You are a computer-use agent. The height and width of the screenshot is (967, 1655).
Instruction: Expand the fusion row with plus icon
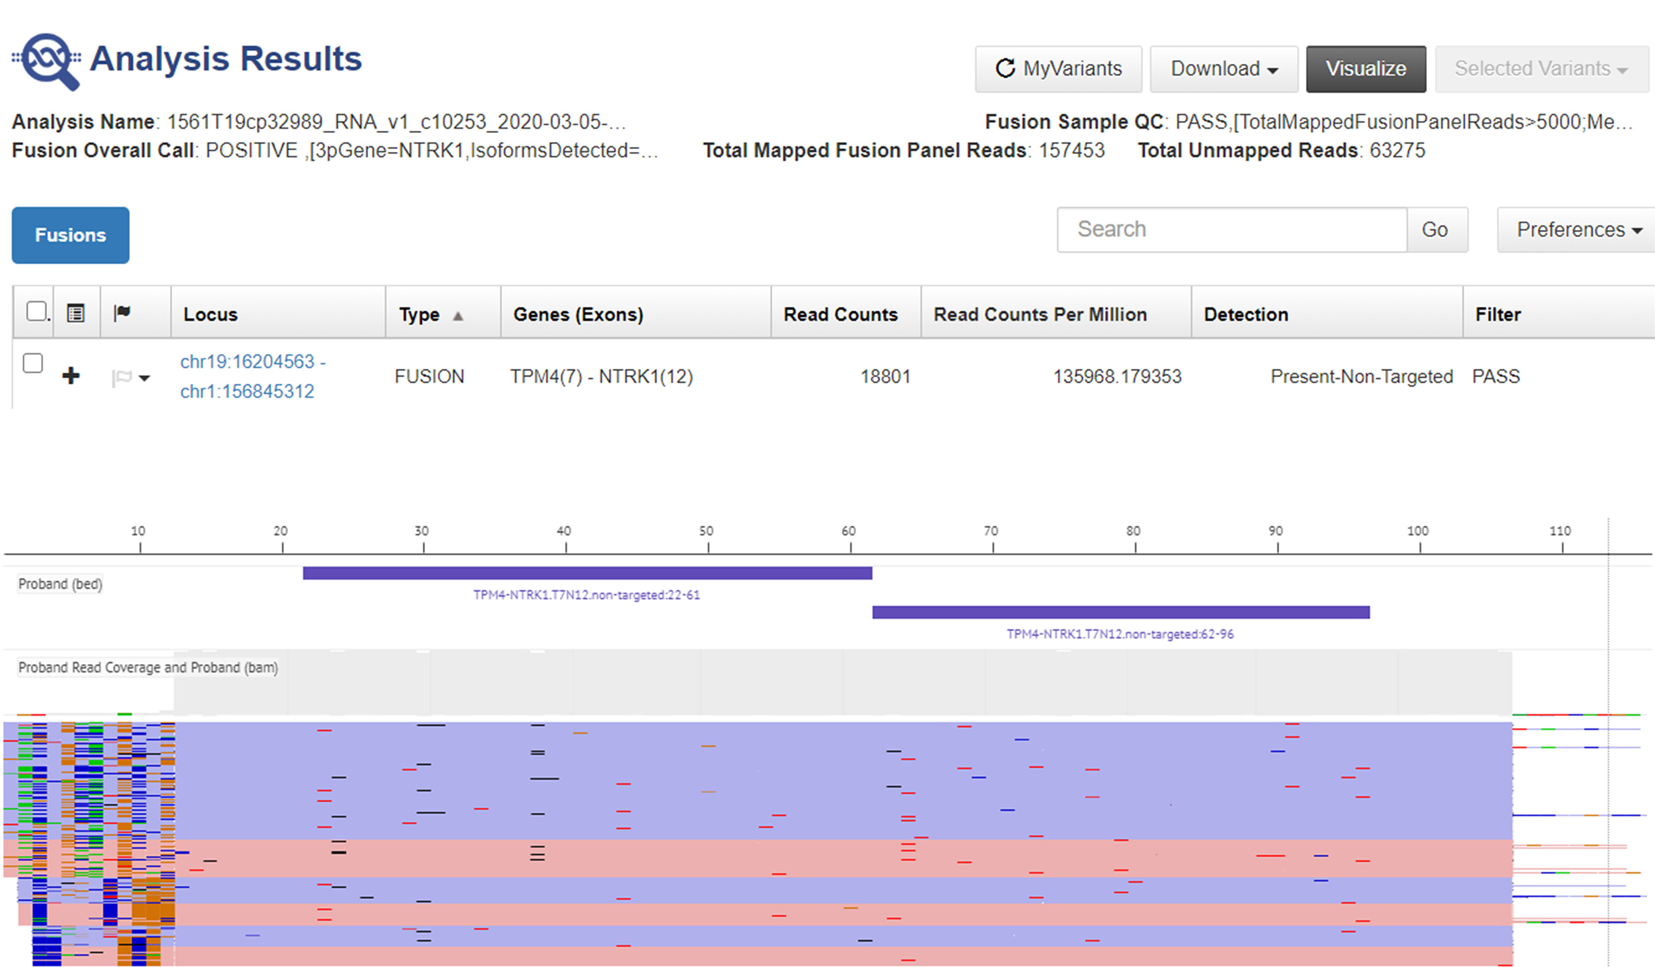[x=71, y=376]
